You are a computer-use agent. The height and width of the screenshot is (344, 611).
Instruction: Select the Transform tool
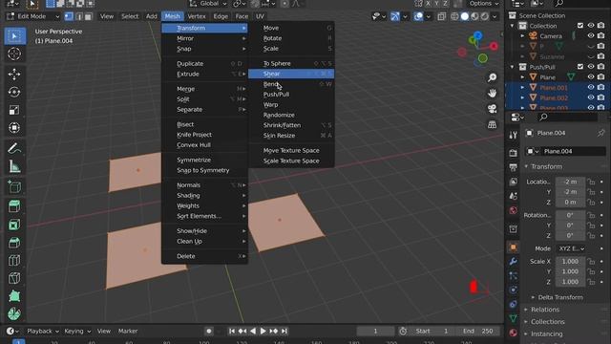coord(15,128)
